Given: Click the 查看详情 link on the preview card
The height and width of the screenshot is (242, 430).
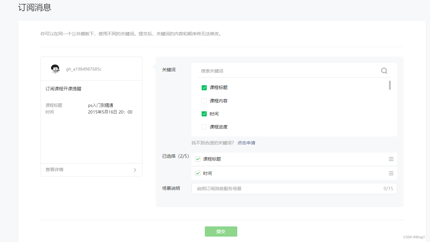Looking at the screenshot, I should coord(54,169).
